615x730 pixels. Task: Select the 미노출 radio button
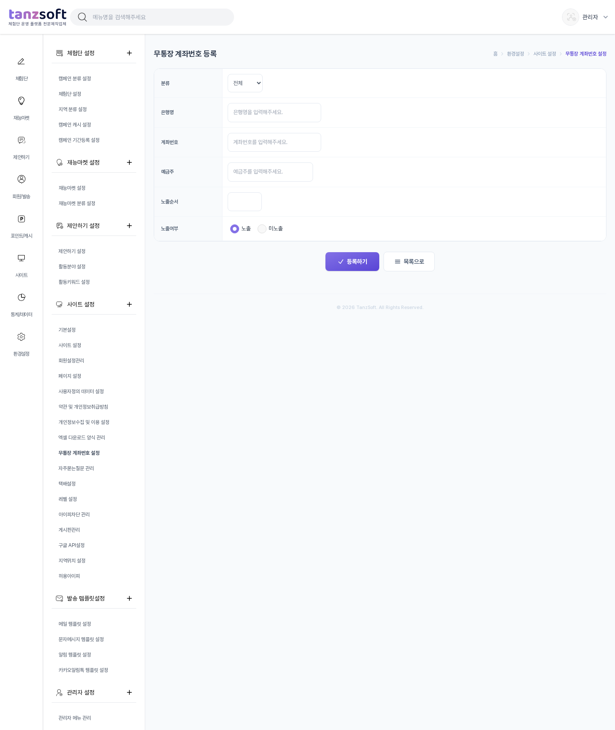click(x=262, y=229)
